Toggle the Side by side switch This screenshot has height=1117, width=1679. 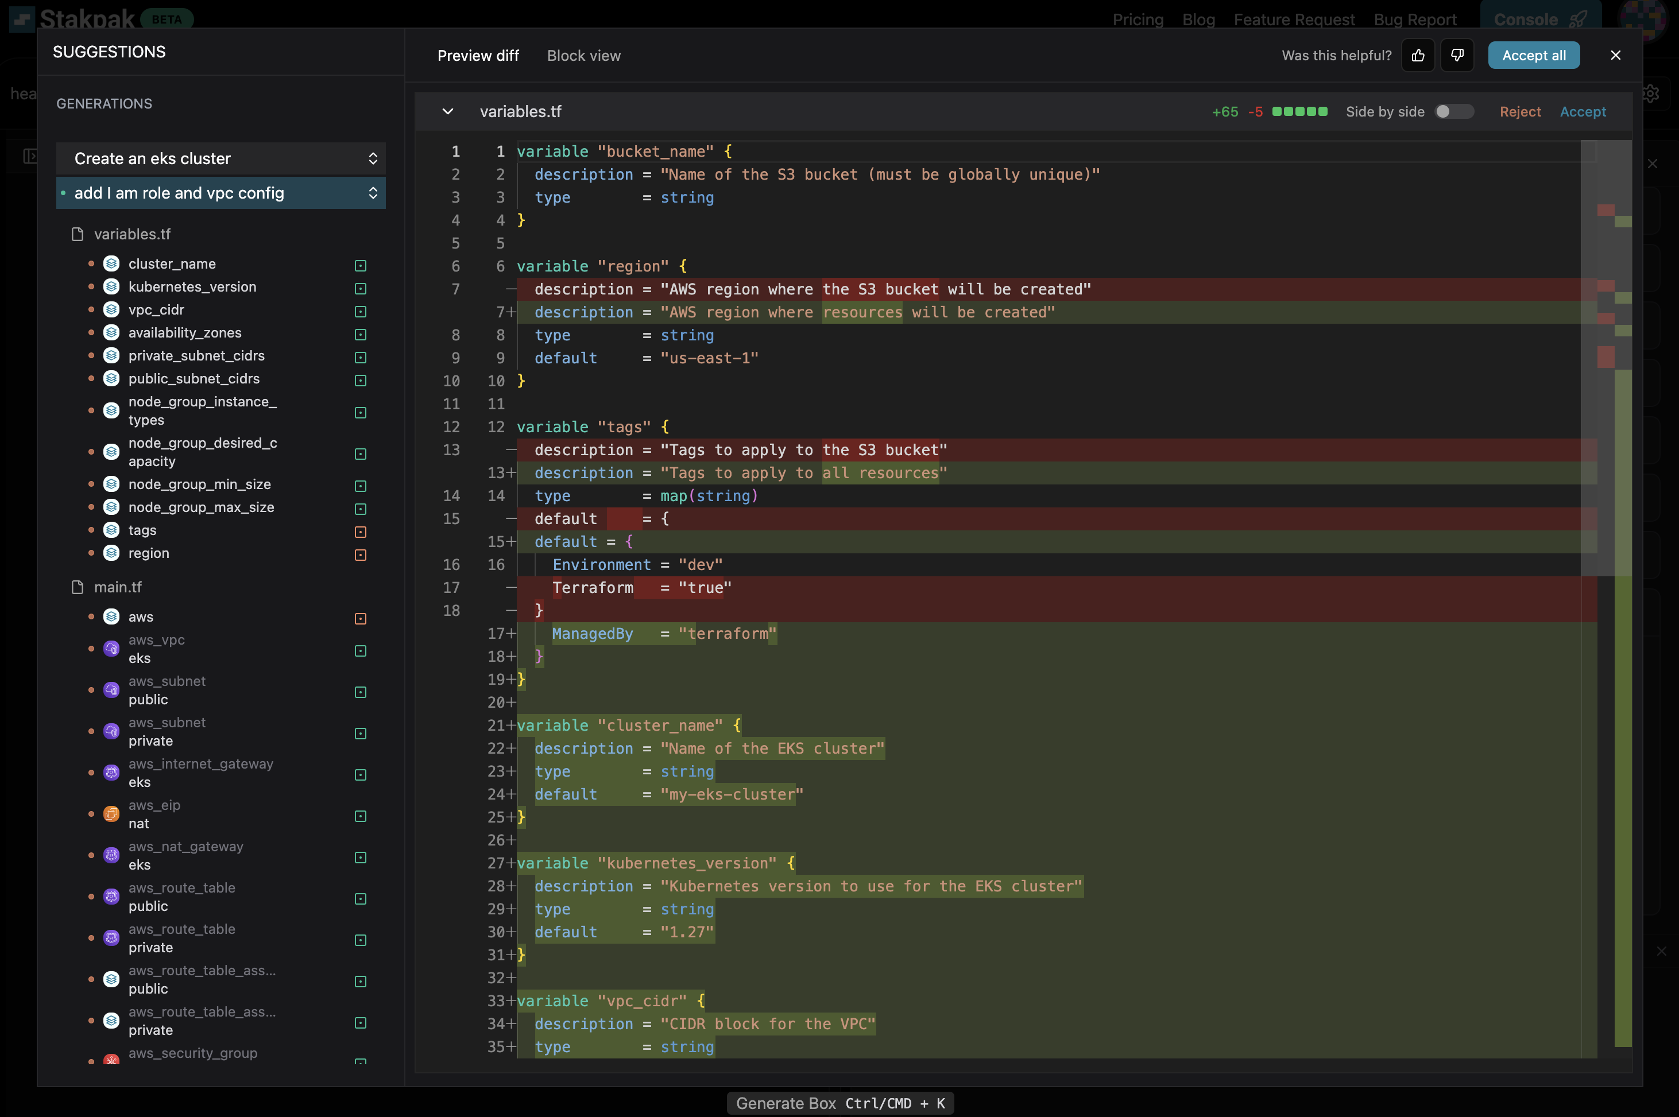click(1454, 112)
